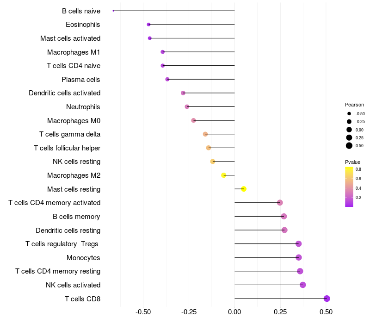Select the Monocytes data point

click(298, 257)
